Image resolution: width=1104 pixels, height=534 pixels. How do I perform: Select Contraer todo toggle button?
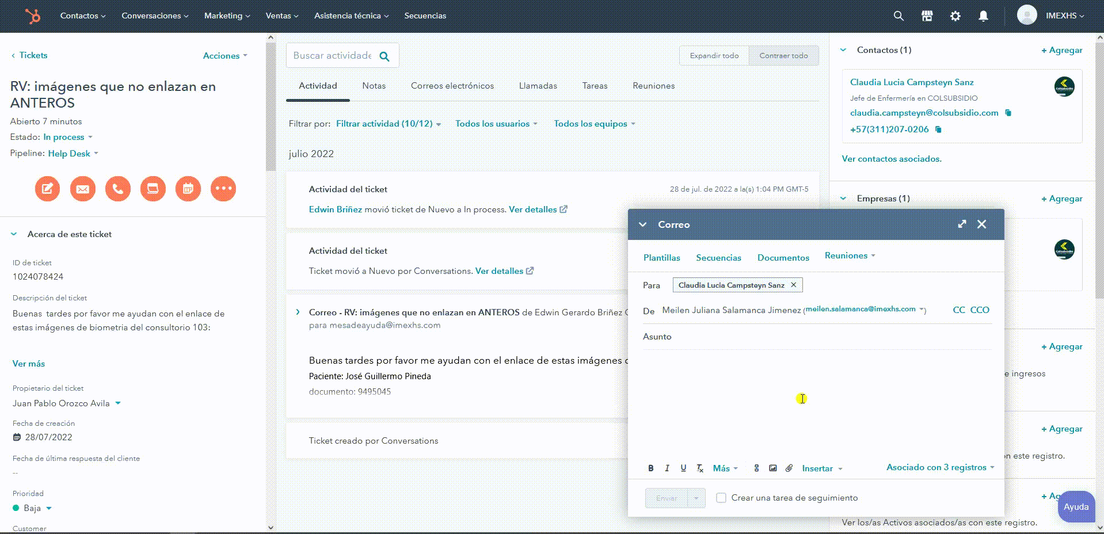coord(783,56)
